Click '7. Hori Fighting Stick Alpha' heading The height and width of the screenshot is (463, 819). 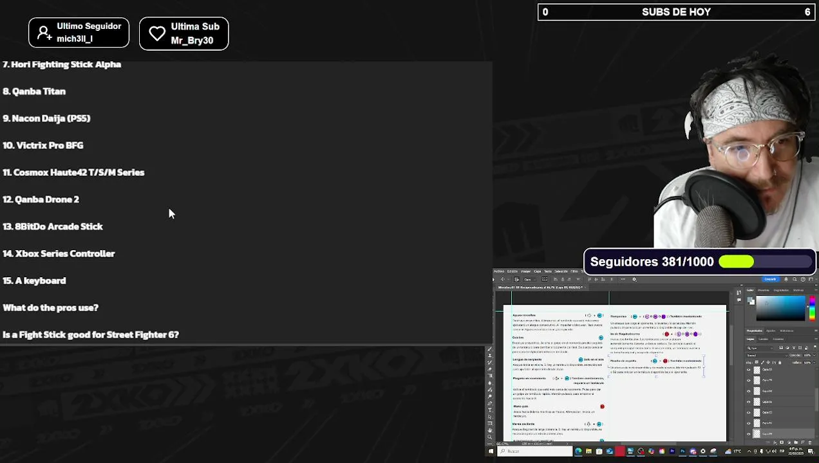[62, 64]
